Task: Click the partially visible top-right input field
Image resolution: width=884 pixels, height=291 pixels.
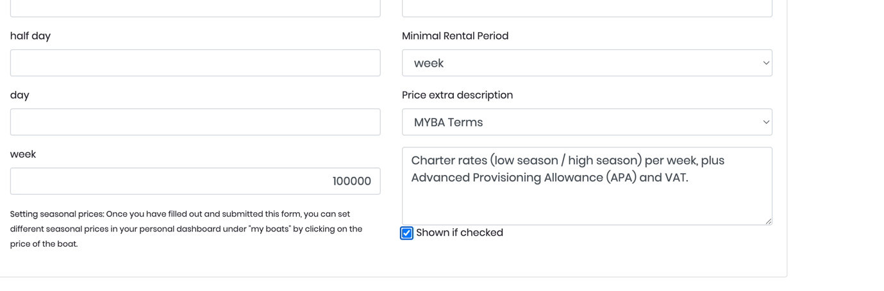Action: [x=587, y=8]
